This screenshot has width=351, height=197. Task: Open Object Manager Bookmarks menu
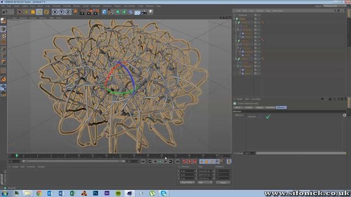coord(278,11)
